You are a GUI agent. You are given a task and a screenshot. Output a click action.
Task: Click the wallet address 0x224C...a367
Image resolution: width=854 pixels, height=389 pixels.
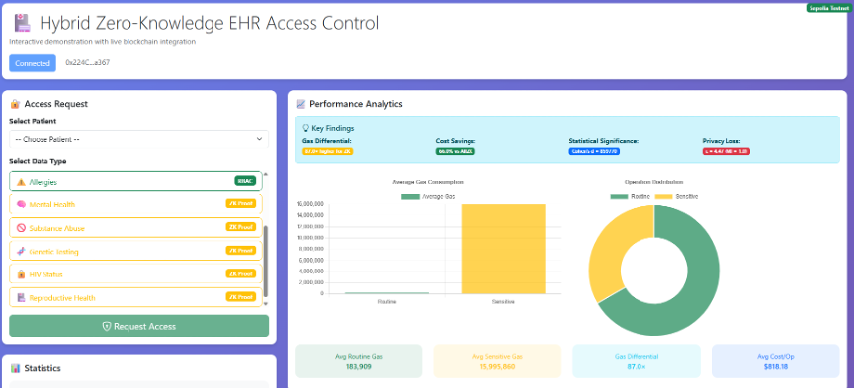click(88, 63)
